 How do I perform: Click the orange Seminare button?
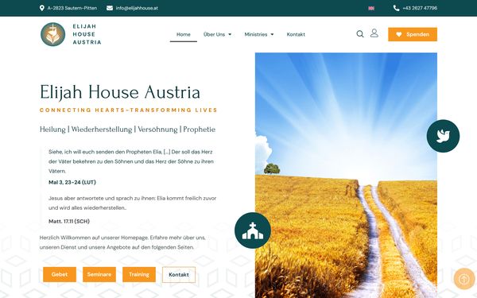[99, 274]
